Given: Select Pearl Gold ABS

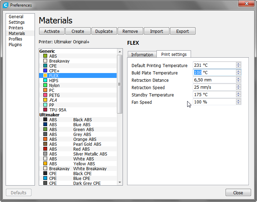Looking at the screenshot, I should point(78,144).
